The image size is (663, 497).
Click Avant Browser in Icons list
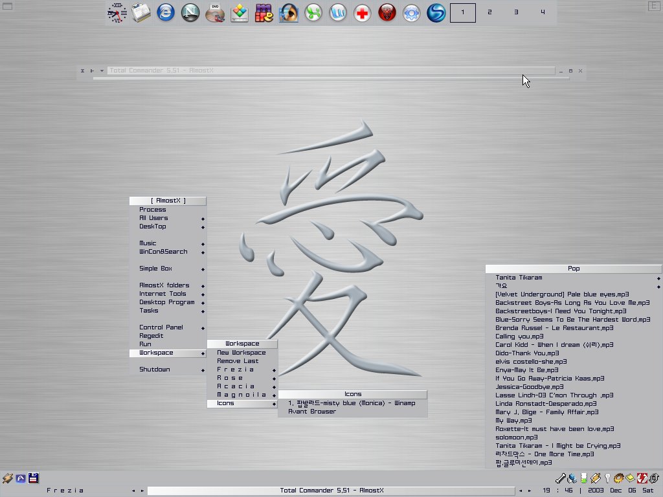tap(311, 412)
